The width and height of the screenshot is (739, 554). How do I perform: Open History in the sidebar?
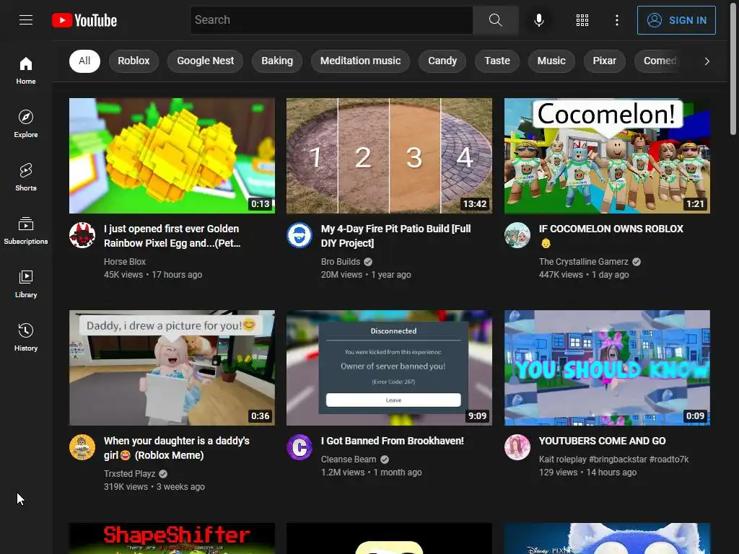(26, 338)
